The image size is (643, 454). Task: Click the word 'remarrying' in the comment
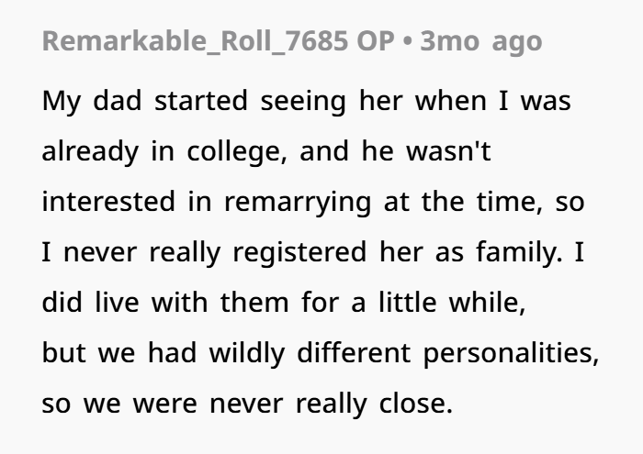pos(298,202)
